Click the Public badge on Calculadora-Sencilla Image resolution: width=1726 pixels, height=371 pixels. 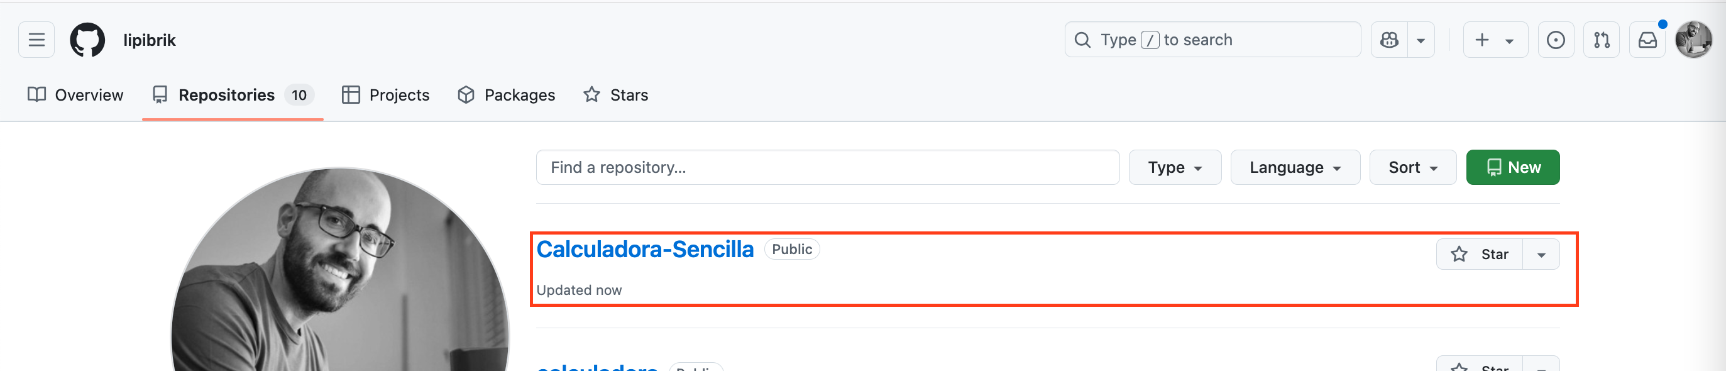(792, 249)
